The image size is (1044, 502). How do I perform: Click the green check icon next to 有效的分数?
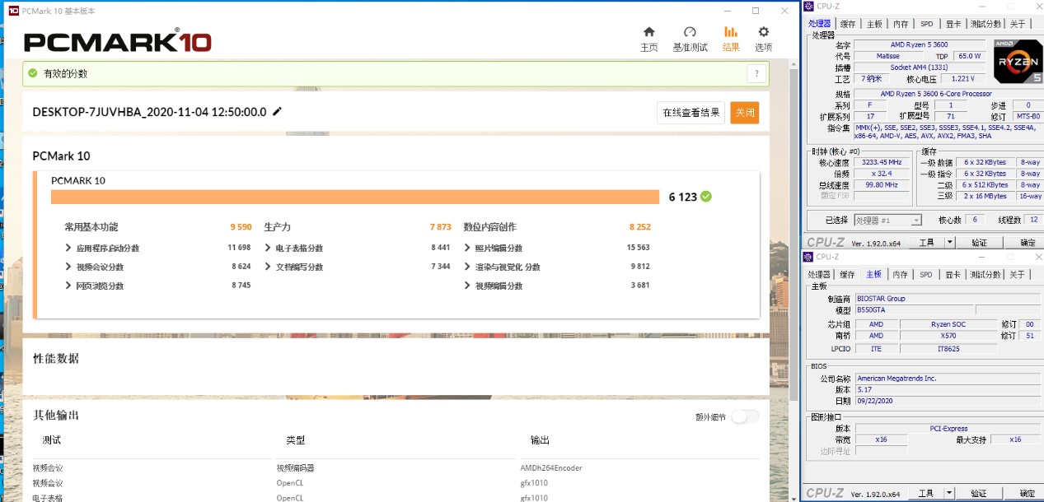(32, 73)
